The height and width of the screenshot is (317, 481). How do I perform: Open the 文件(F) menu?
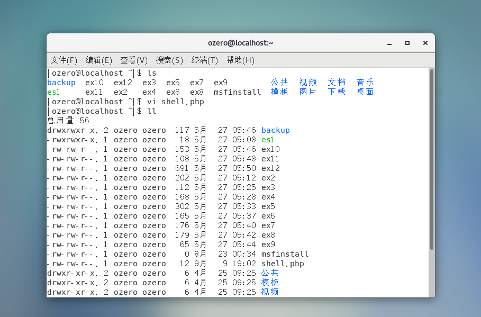(63, 60)
